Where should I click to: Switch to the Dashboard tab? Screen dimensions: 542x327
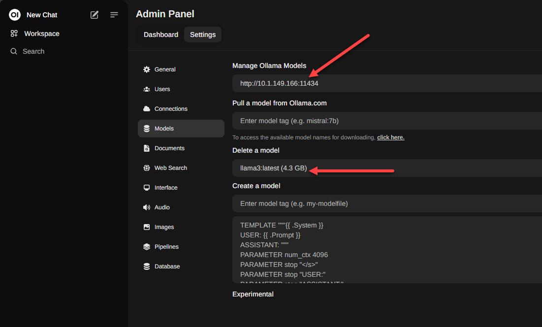coord(161,34)
